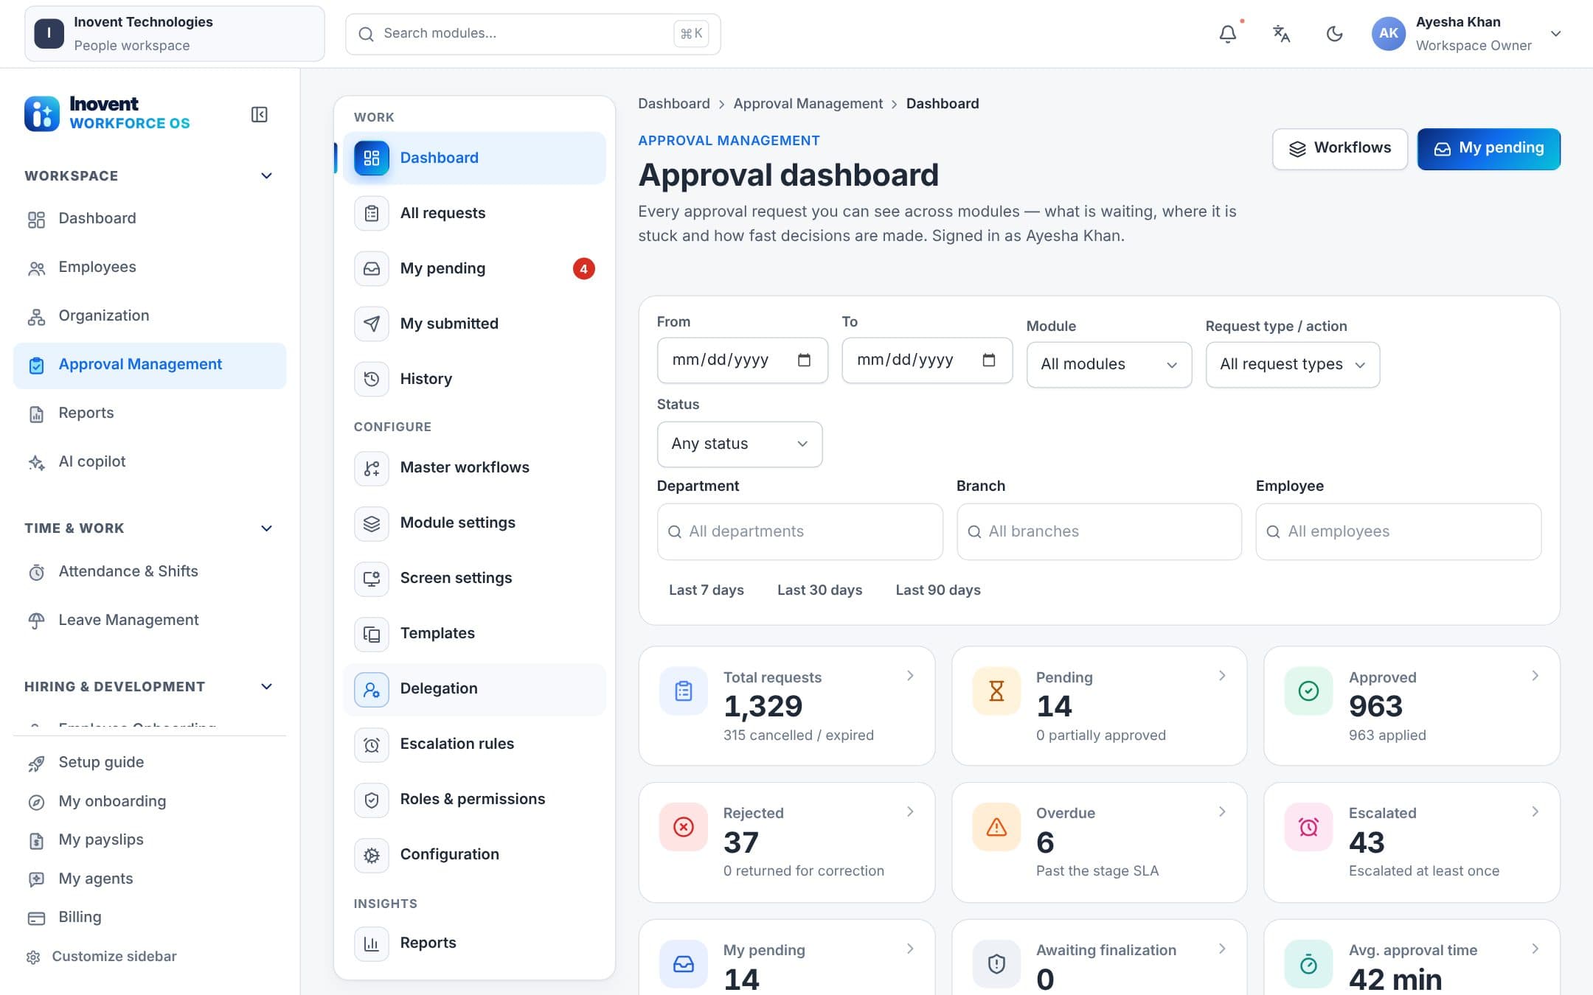Click the Total requests clipboard icon
This screenshot has height=995, width=1593.
point(684,691)
